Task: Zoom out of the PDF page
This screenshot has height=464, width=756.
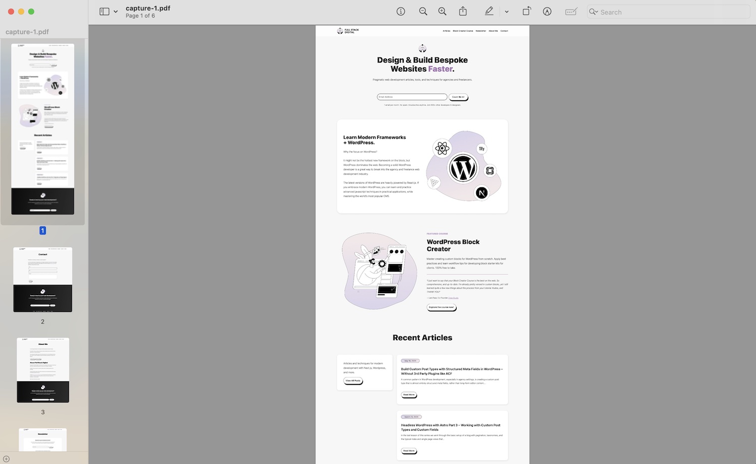Action: point(423,12)
